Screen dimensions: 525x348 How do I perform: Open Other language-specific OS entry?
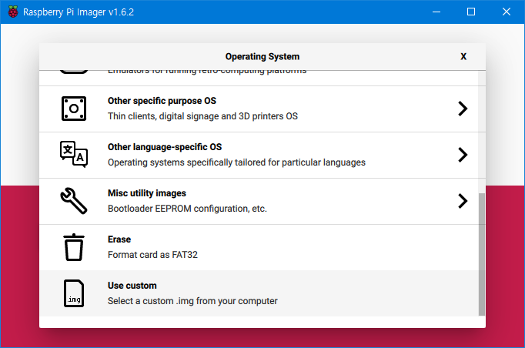point(259,155)
